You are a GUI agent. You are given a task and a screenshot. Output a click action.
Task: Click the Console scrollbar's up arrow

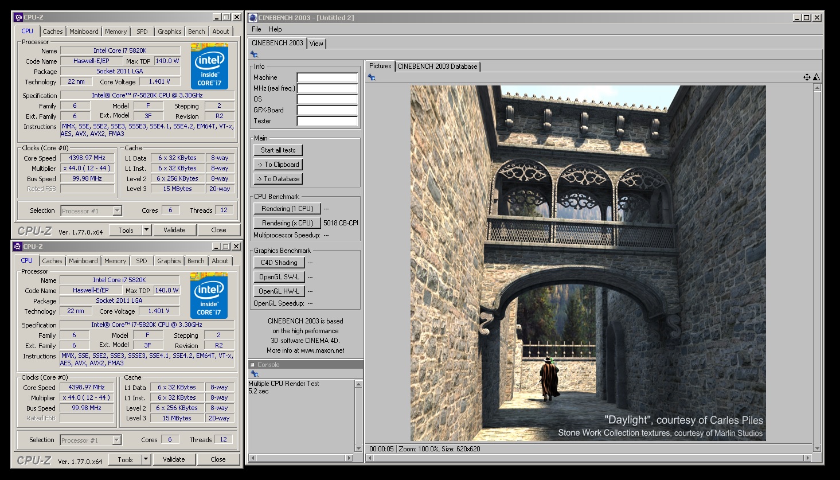tap(359, 384)
